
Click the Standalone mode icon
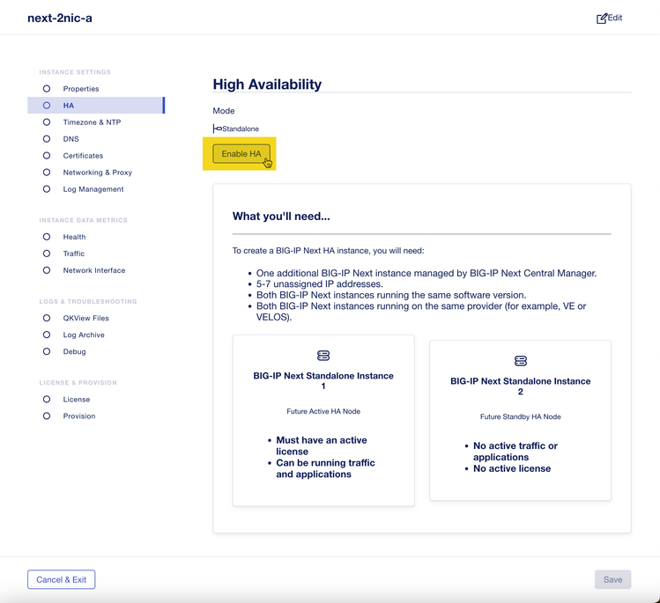tap(218, 129)
